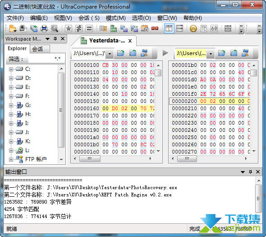Expand the C: drive node
The height and width of the screenshot is (237, 266).
(11, 69)
